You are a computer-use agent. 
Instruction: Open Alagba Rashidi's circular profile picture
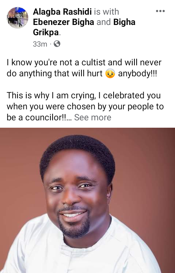coord(17,18)
